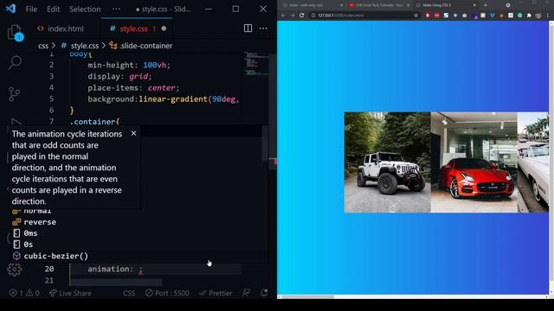Image resolution: width=554 pixels, height=311 pixels.
Task: Reload the browser page
Action: coord(302,16)
